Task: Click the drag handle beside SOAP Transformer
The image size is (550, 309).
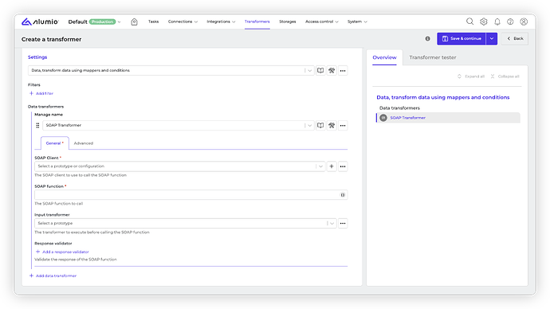Action: tap(37, 125)
